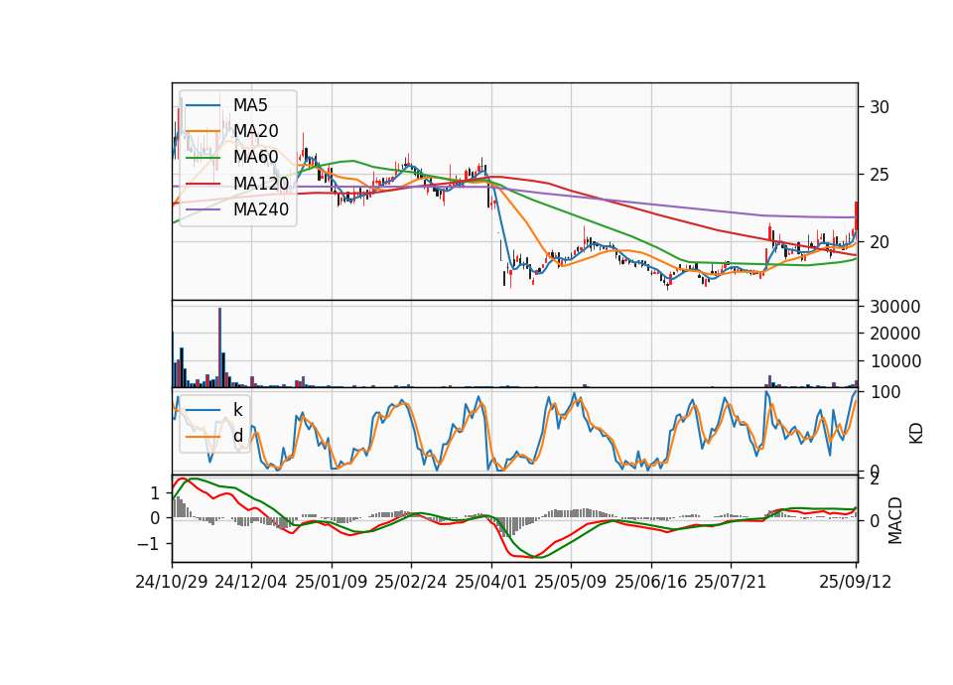
Task: Click the 24/10/29 date label
Action: coord(172,582)
